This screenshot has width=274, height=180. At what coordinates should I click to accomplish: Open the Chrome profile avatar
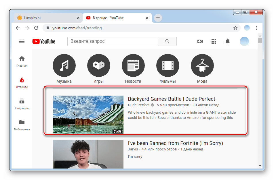[247, 28]
